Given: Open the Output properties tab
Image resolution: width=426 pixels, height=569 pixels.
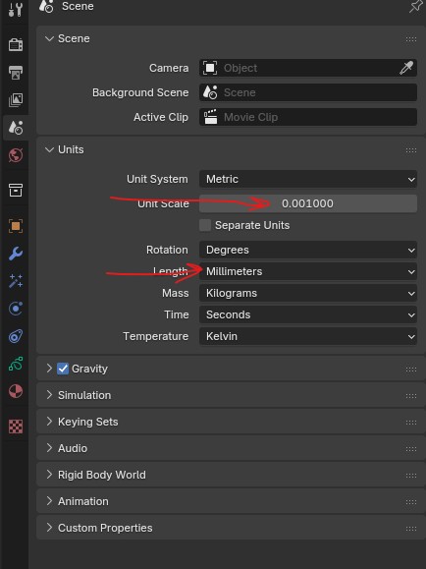Looking at the screenshot, I should [16, 73].
